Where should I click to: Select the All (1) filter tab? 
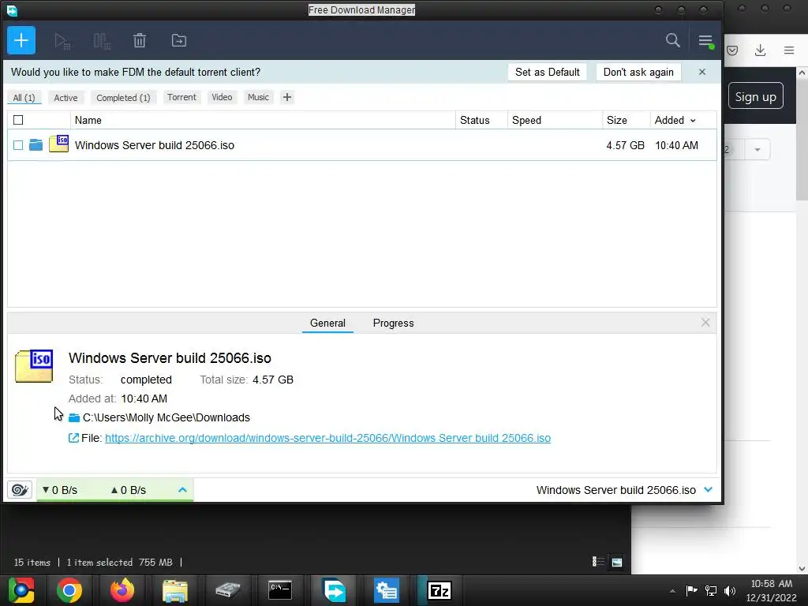coord(24,97)
